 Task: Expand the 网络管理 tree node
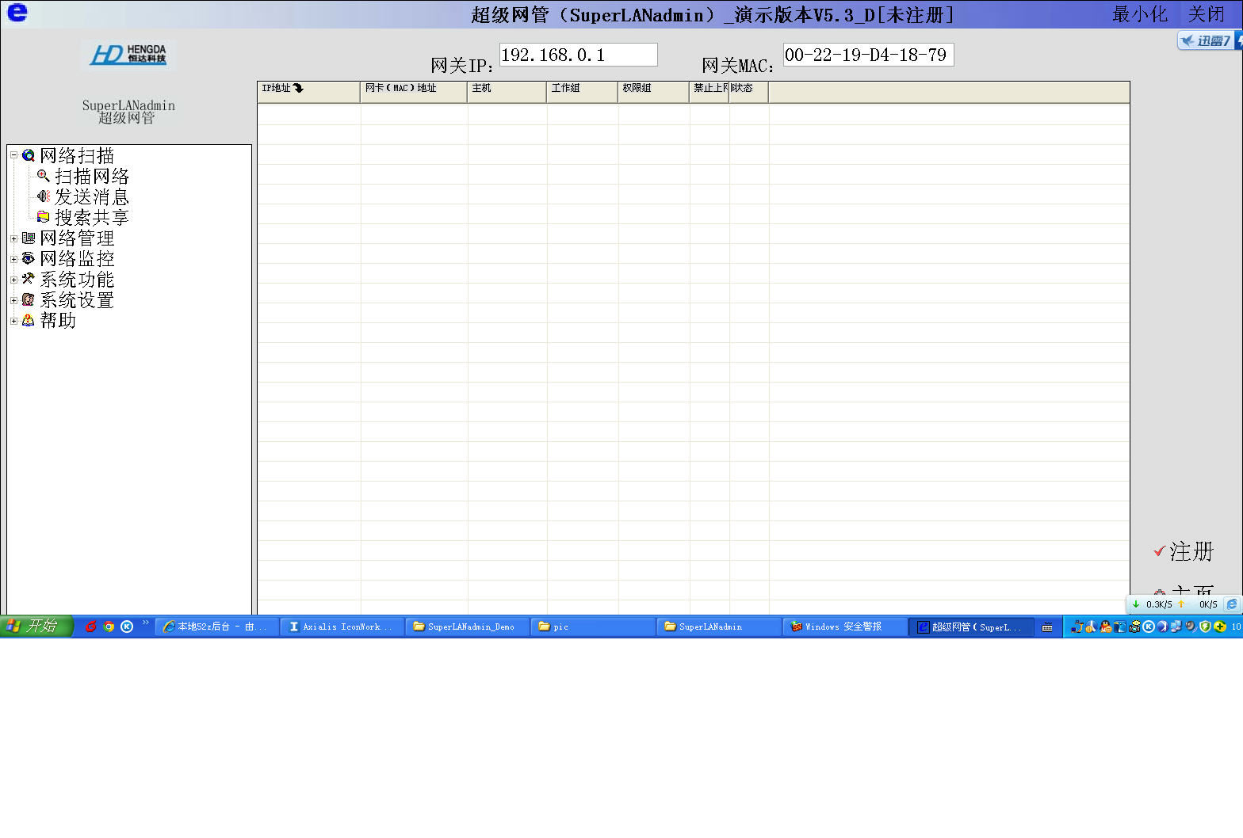[x=13, y=238]
